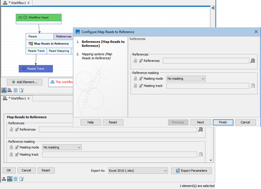261x189 pixels.
Task: Browse for a References file in the dialog
Action: click(253, 60)
